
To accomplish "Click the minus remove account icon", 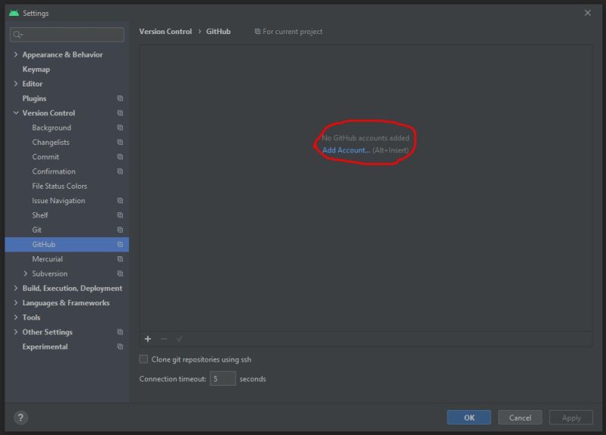I will coord(164,339).
